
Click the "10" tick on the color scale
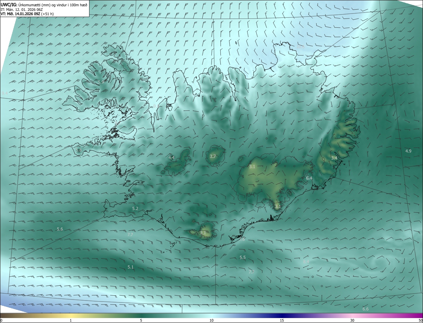pos(211,320)
